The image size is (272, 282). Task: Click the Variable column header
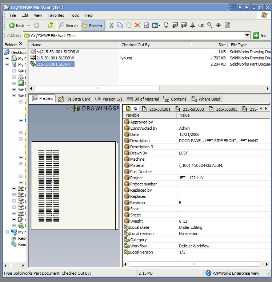click(150, 115)
